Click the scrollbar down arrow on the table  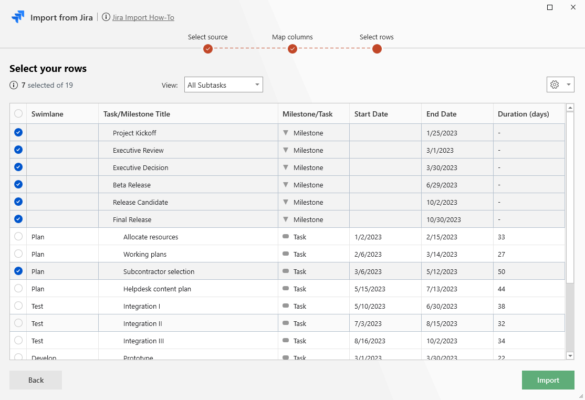tap(570, 355)
